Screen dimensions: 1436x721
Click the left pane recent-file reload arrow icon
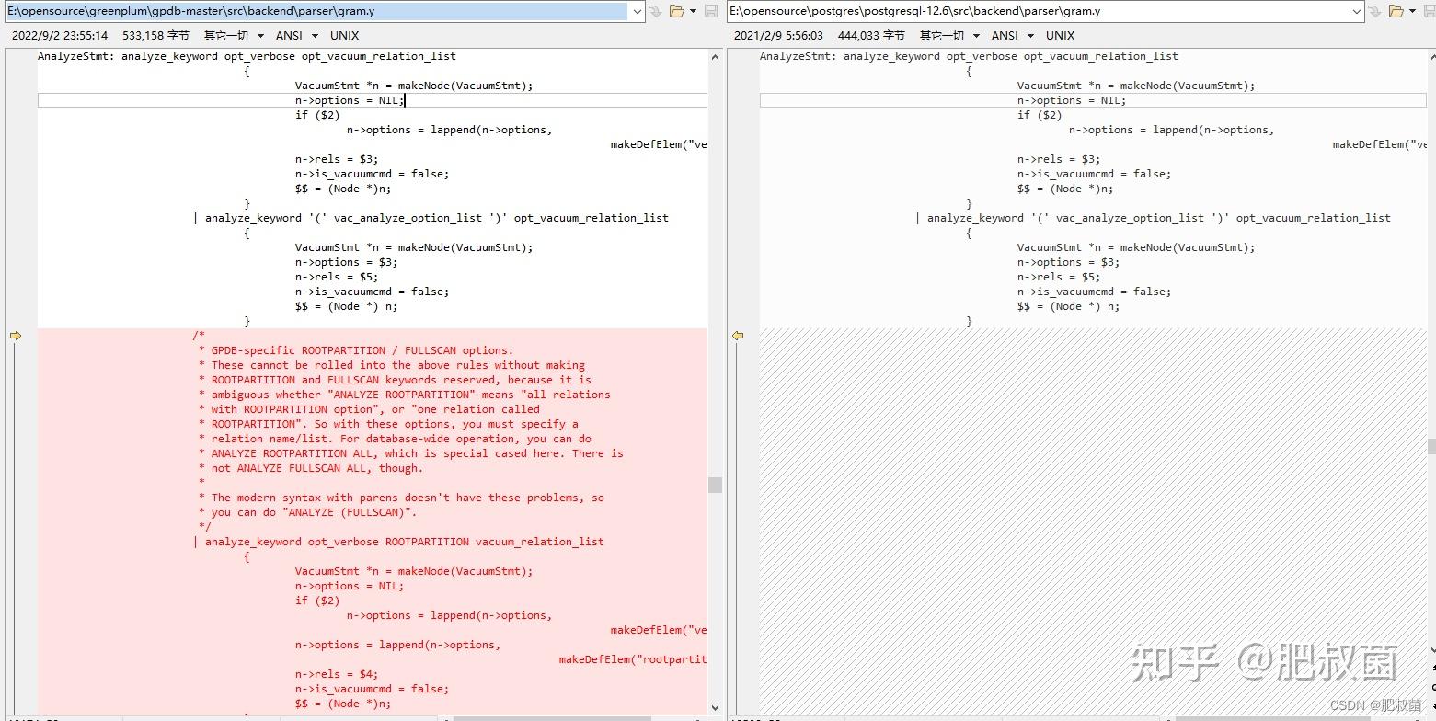(x=655, y=11)
